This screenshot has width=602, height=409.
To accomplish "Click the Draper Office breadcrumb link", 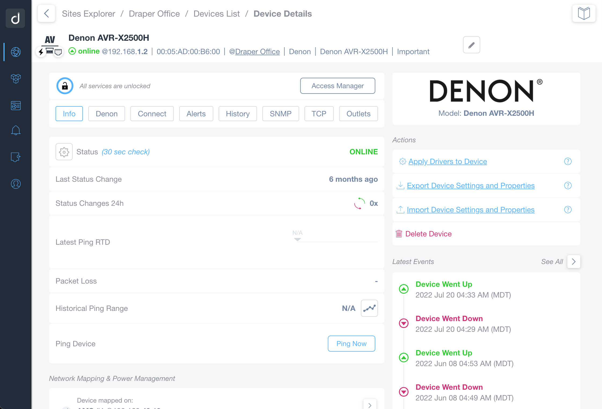I will click(x=154, y=13).
